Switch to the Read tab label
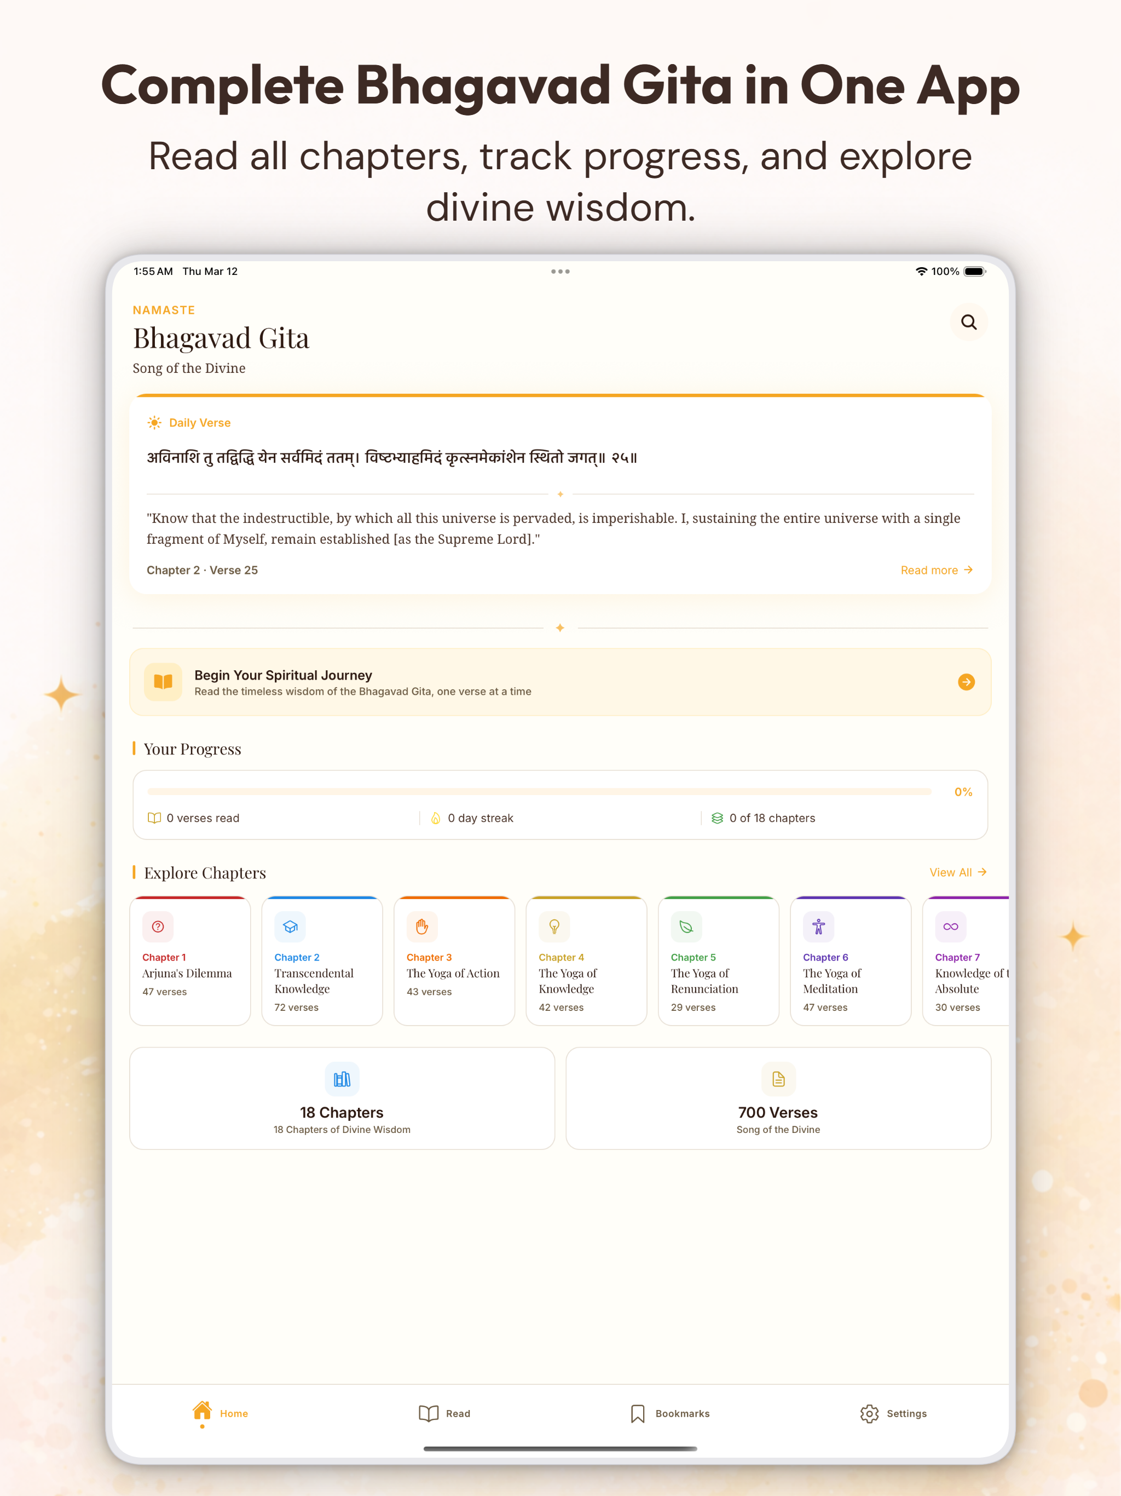This screenshot has width=1121, height=1496. (x=458, y=1413)
